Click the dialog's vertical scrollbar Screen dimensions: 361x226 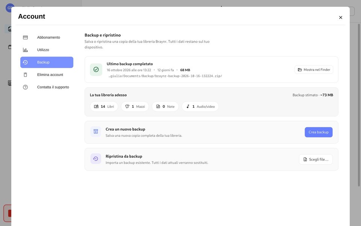(x=359, y=105)
